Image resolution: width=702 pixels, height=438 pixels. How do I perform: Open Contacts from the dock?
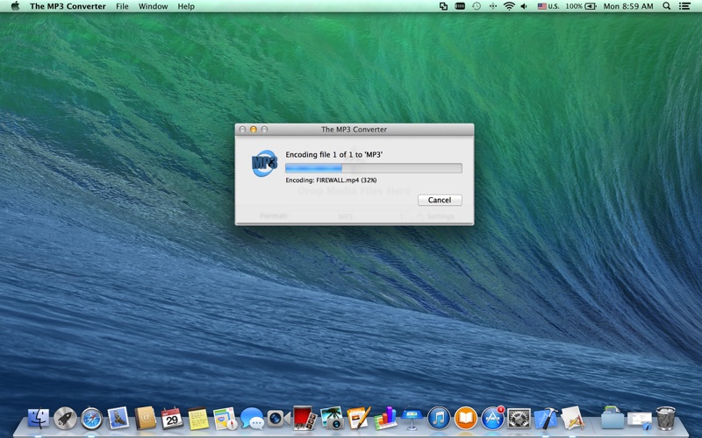pyautogui.click(x=145, y=419)
